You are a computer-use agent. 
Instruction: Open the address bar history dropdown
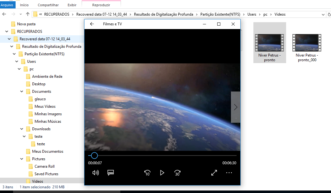tap(323, 14)
